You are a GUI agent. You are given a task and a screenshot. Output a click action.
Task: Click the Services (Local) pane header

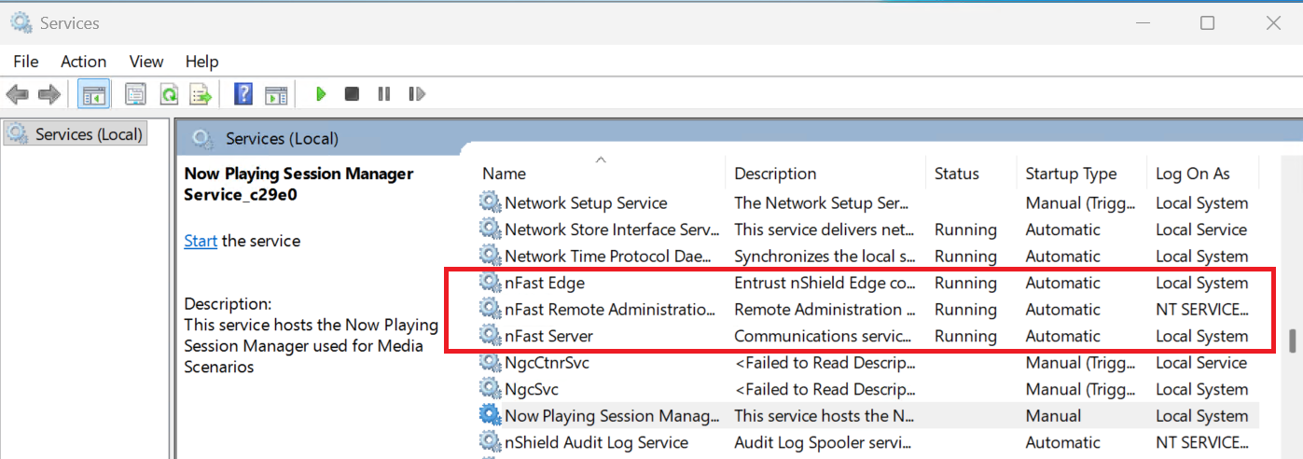282,139
